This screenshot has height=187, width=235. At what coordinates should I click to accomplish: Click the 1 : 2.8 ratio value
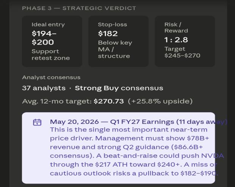[176, 40]
